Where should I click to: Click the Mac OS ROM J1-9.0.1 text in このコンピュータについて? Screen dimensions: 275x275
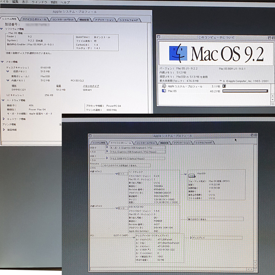pos(232,68)
